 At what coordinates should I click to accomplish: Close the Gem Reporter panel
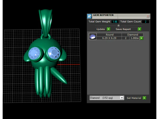(148, 16)
